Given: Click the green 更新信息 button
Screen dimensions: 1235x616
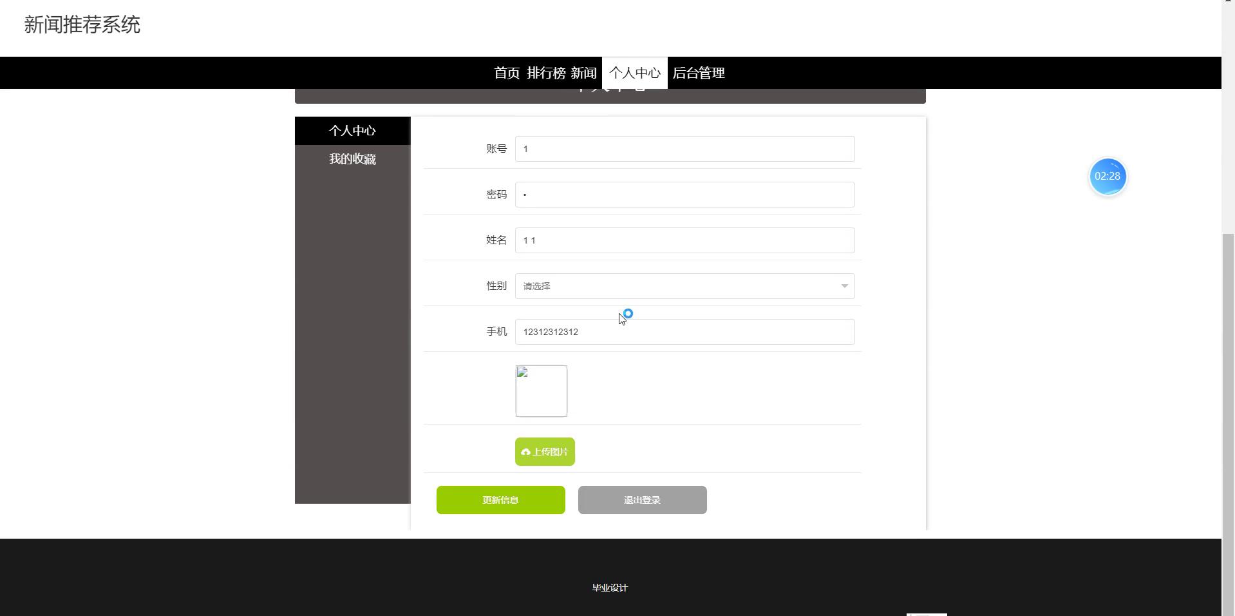Looking at the screenshot, I should [x=500, y=500].
